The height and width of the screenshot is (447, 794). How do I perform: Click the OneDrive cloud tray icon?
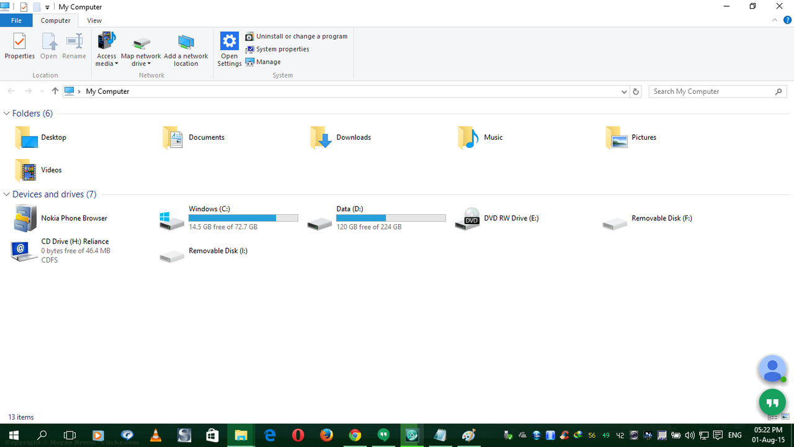522,435
